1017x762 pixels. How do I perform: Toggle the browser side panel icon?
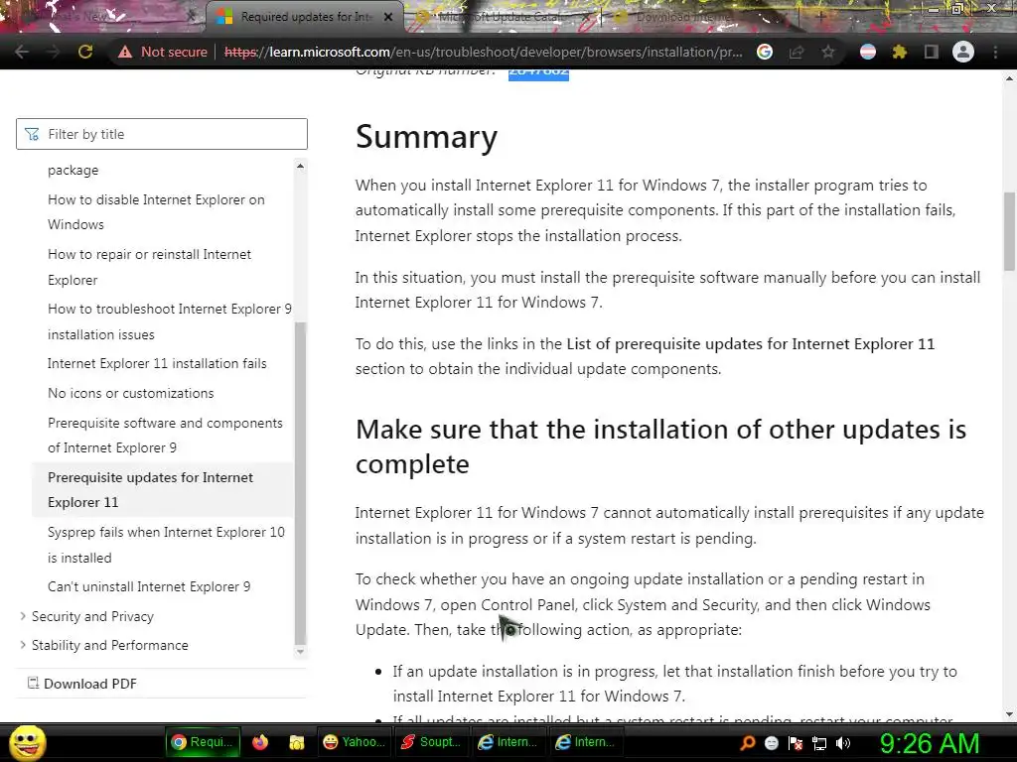tap(932, 52)
